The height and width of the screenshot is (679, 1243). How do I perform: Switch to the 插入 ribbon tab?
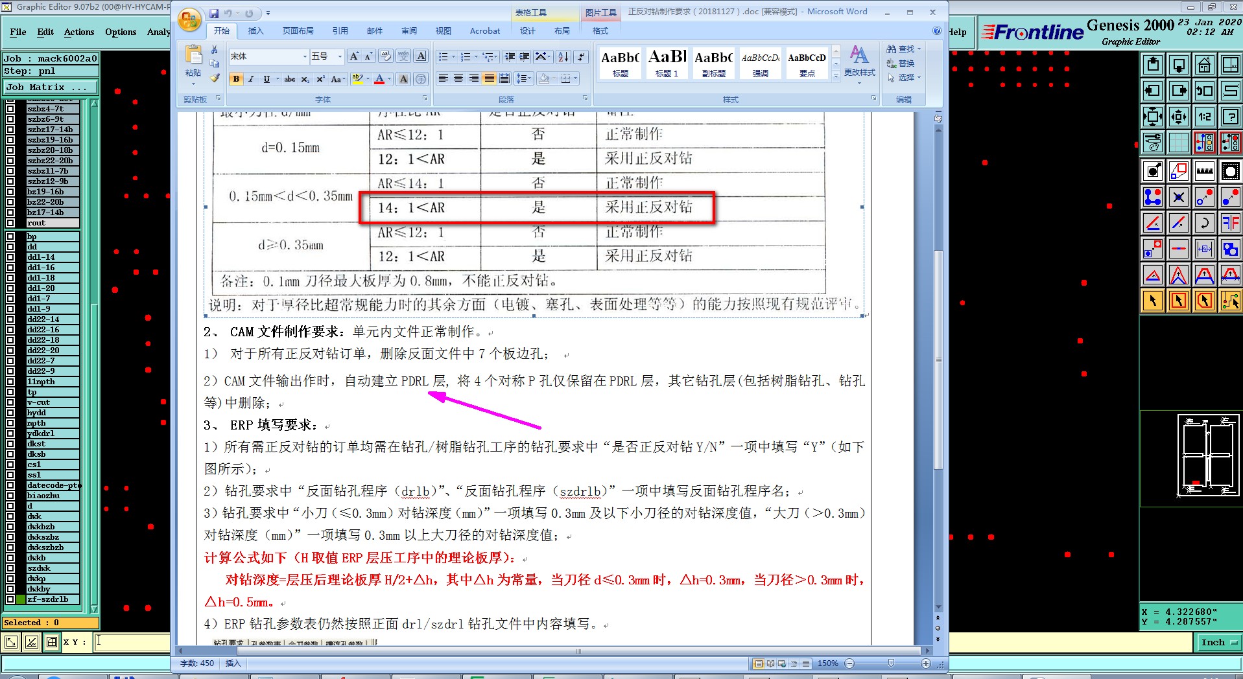pos(255,31)
